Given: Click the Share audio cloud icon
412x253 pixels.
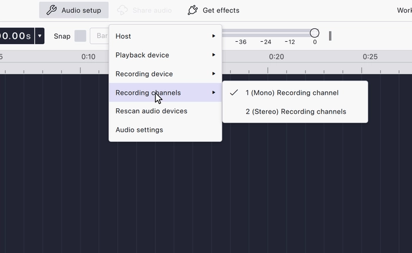Looking at the screenshot, I should coord(122,10).
